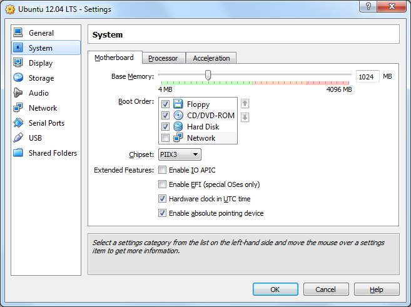Viewport: 411px width, 307px height.
Task: Enable EFI (special OSes only) checkbox
Action: pyautogui.click(x=162, y=184)
